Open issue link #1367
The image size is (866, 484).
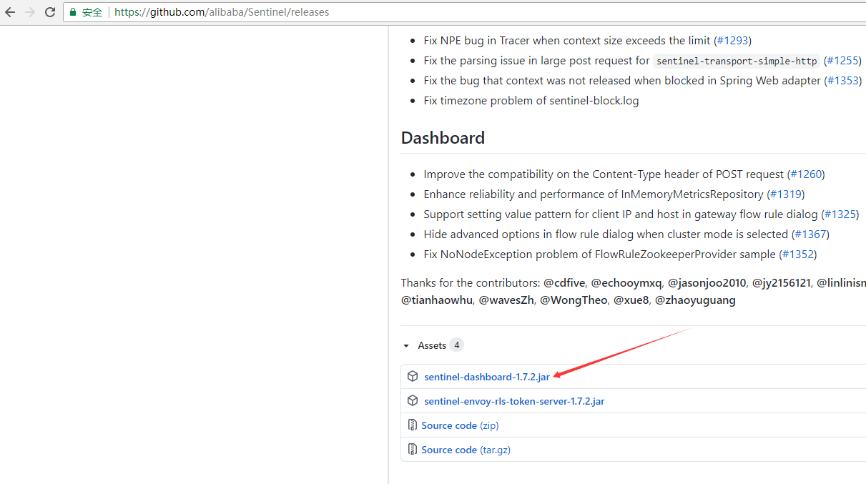810,234
